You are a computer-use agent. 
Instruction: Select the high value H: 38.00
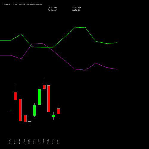click(76, 8)
